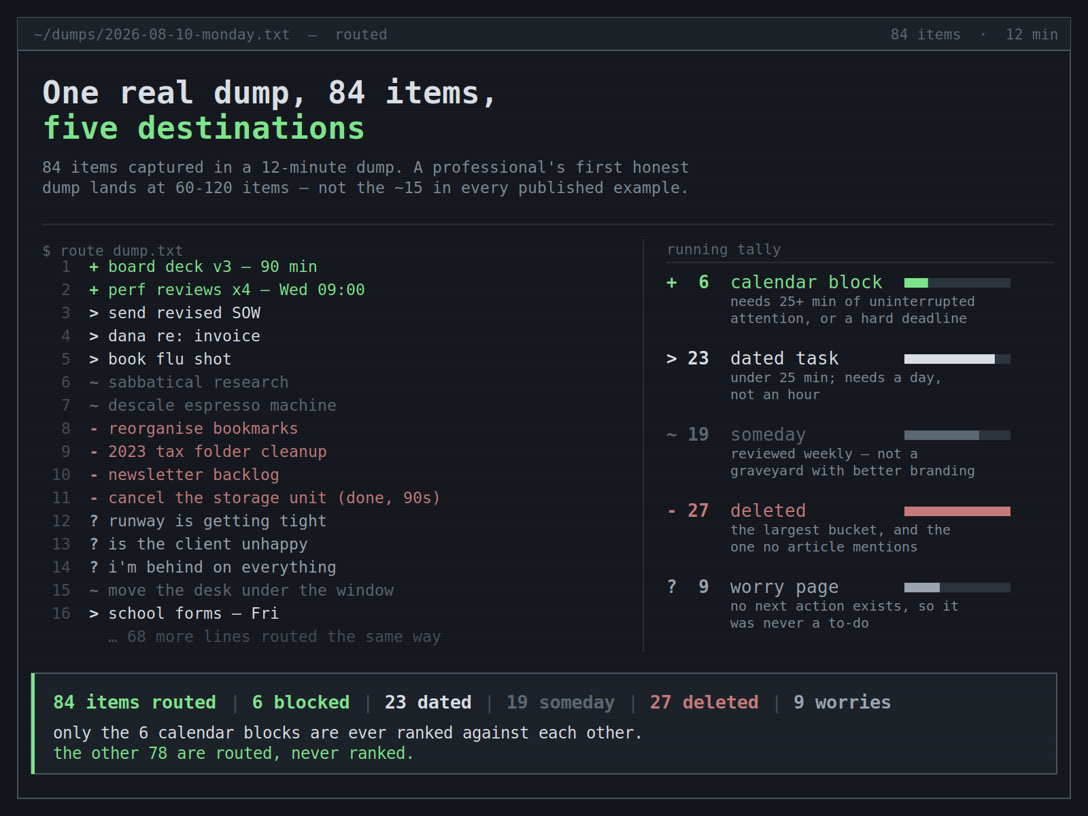Click '… 68 more lines routed the same way'
The height and width of the screenshot is (816, 1088).
(x=275, y=636)
